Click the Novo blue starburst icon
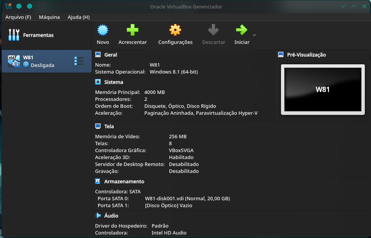The width and height of the screenshot is (371, 238). (x=103, y=30)
